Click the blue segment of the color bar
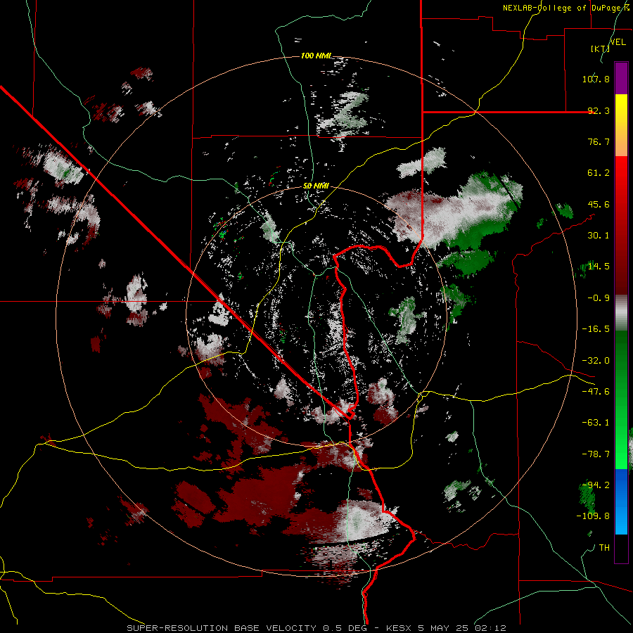 (621, 501)
